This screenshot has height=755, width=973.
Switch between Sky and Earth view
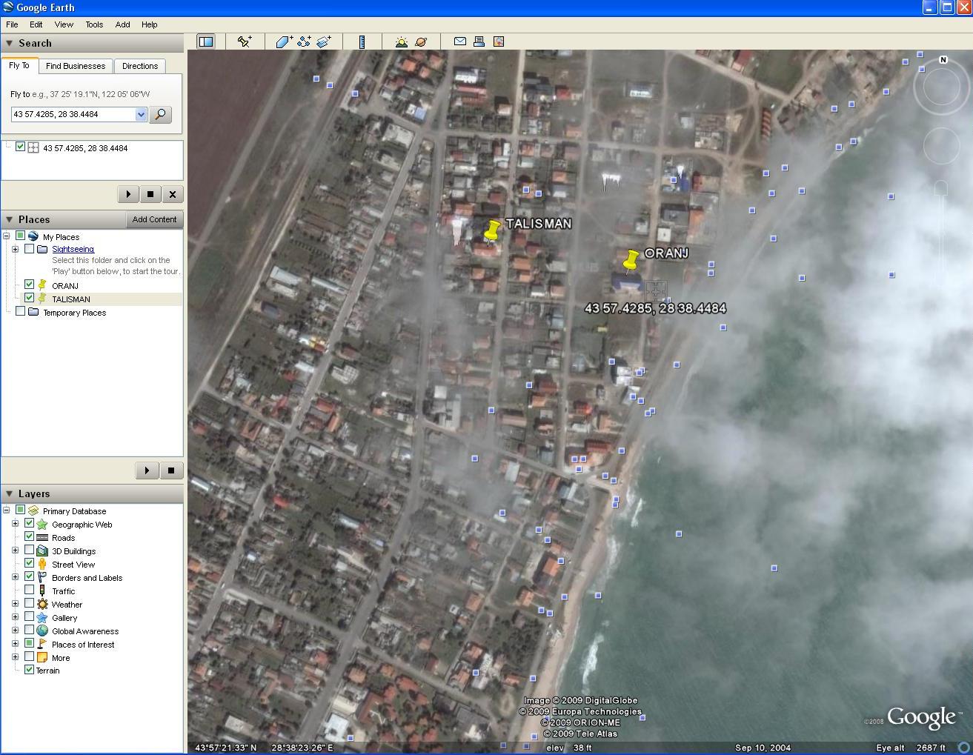[x=421, y=41]
